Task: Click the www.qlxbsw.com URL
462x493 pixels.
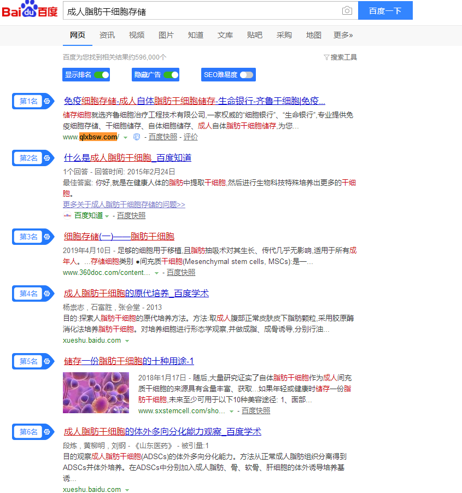Action: (91, 137)
